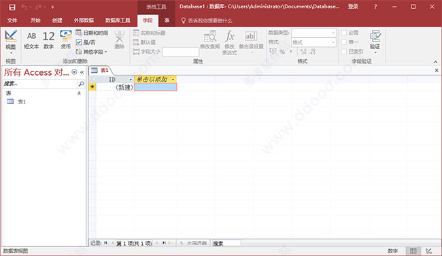
Task: Click the 登录 sign-in link
Action: click(353, 7)
